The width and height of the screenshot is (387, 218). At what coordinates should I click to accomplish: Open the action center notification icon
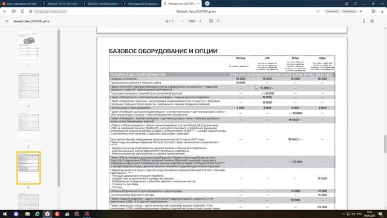[380, 214]
